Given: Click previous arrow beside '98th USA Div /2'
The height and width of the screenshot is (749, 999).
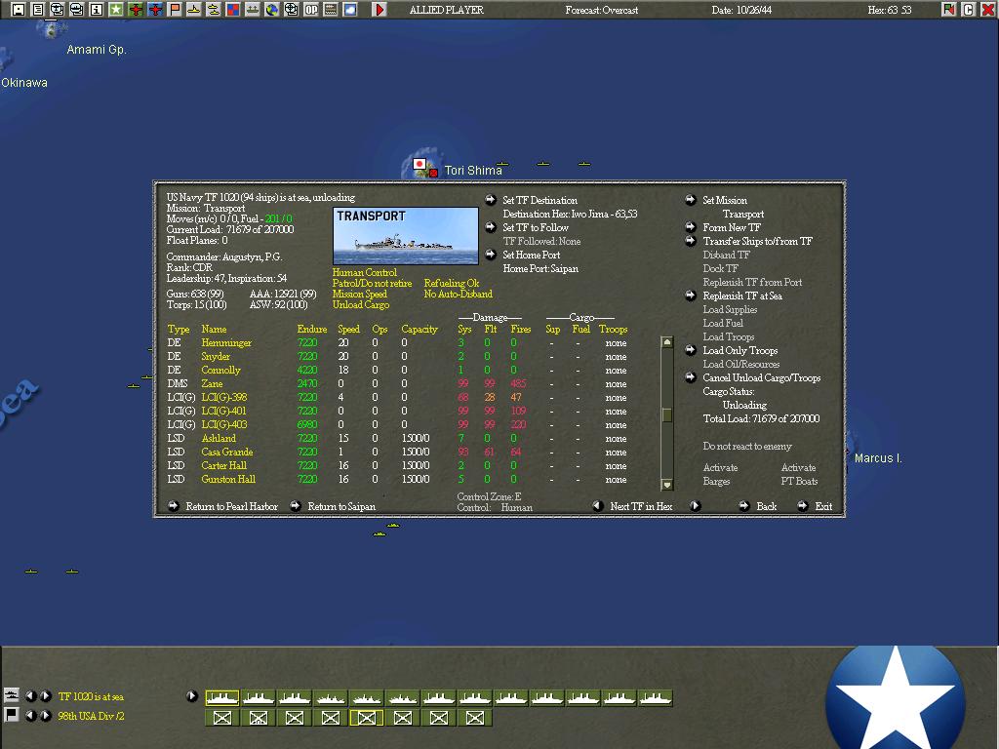Looking at the screenshot, I should pyautogui.click(x=30, y=716).
